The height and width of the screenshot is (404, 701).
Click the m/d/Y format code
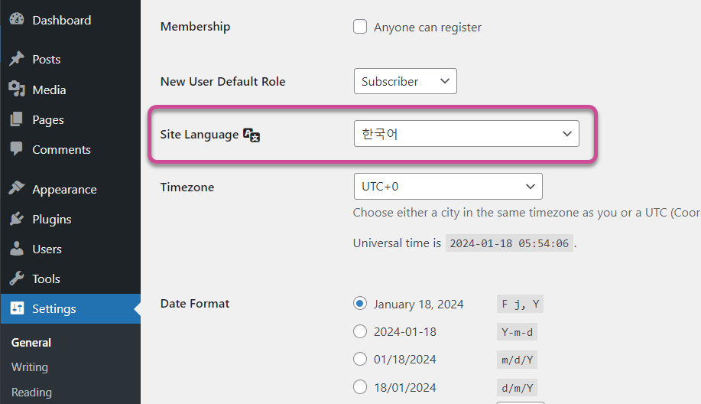517,360
